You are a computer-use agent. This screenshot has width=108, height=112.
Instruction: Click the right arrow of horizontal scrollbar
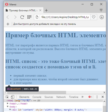104,92
